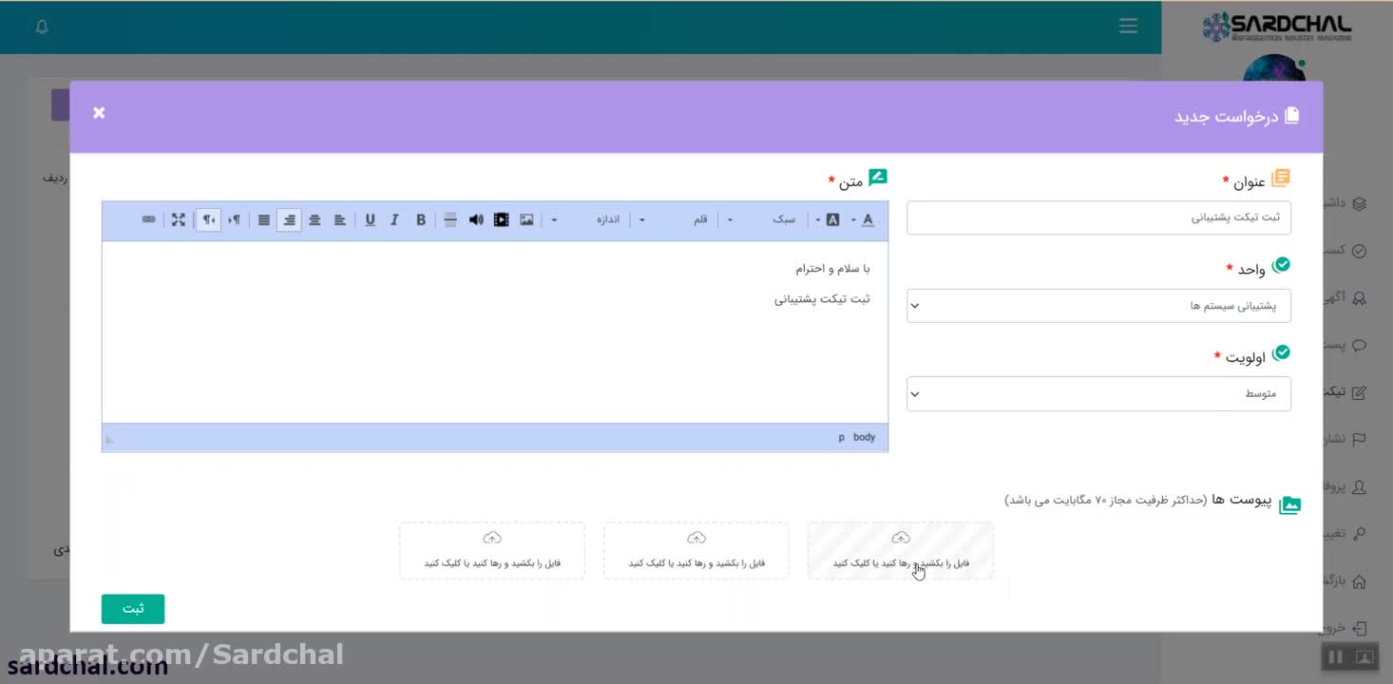The image size is (1393, 684).
Task: Insert a horizontal line in the editor
Action: point(450,219)
